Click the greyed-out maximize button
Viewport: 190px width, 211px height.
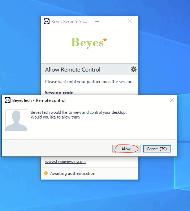point(113,21)
